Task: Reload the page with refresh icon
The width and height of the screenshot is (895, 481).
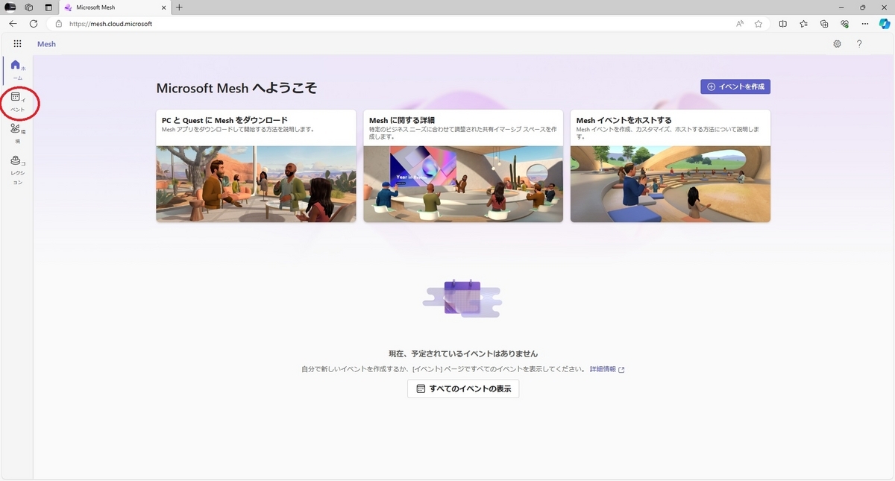Action: coord(34,24)
